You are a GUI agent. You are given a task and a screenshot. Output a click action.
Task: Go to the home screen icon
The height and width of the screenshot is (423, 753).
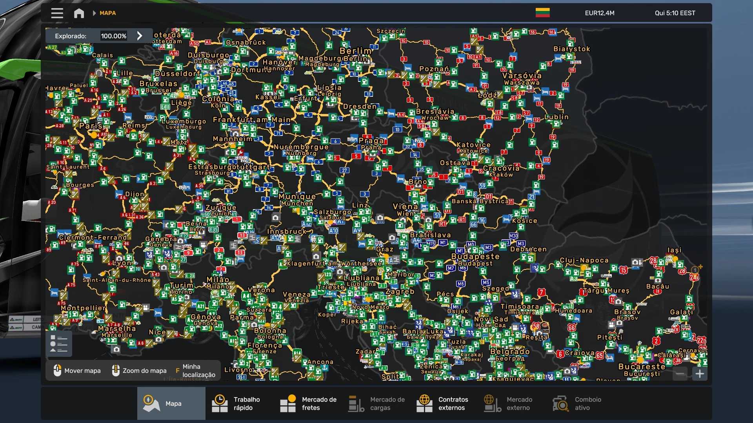(x=79, y=13)
